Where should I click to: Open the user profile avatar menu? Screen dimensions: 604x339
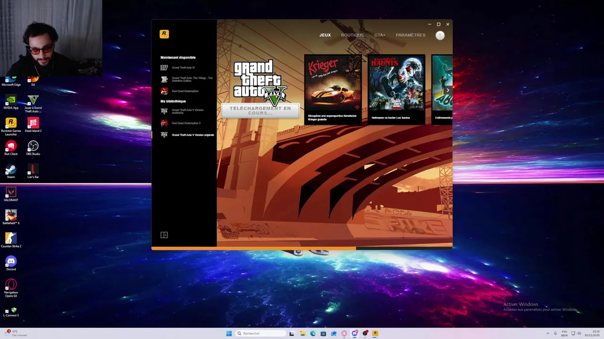[440, 35]
